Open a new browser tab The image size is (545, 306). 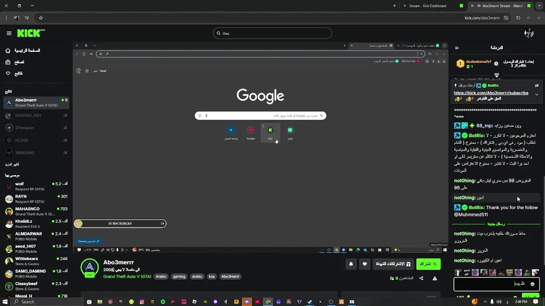click(394, 6)
